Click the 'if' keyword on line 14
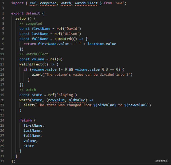This screenshot has width=171, height=165. (x=26, y=69)
